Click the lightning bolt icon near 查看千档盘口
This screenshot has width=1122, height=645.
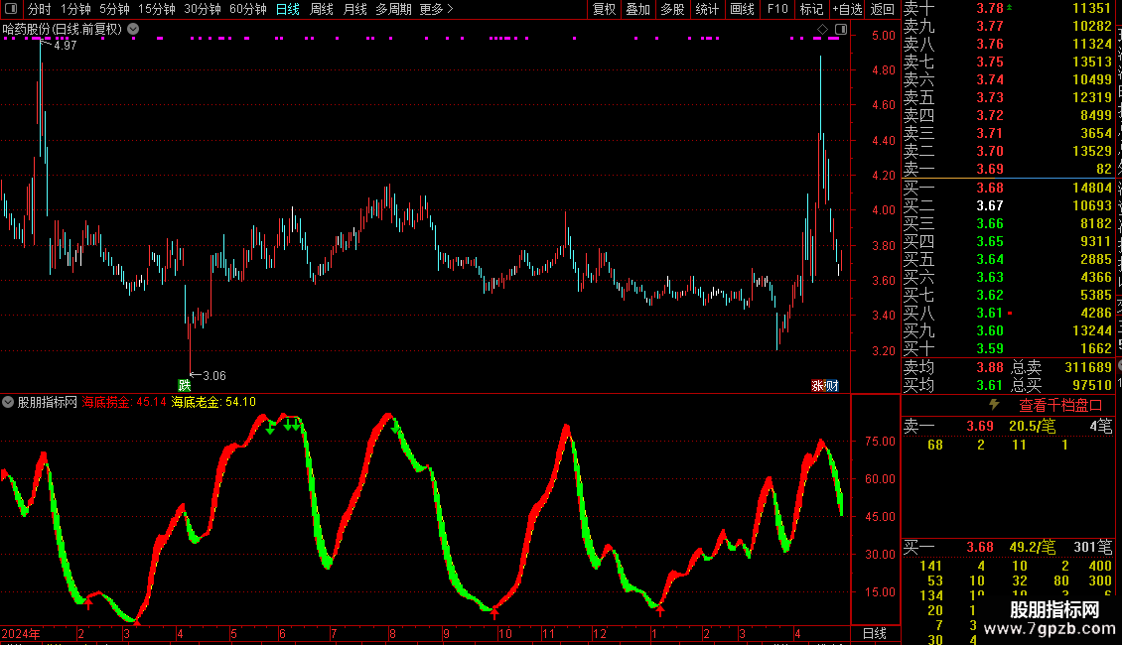click(994, 405)
